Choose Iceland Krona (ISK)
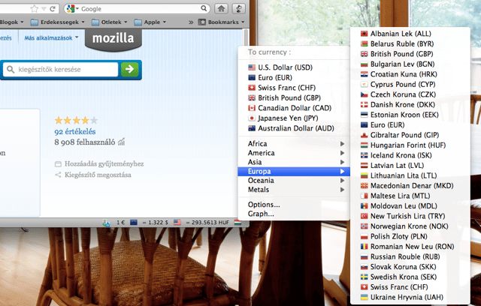This screenshot has height=306, width=481. click(x=410, y=155)
